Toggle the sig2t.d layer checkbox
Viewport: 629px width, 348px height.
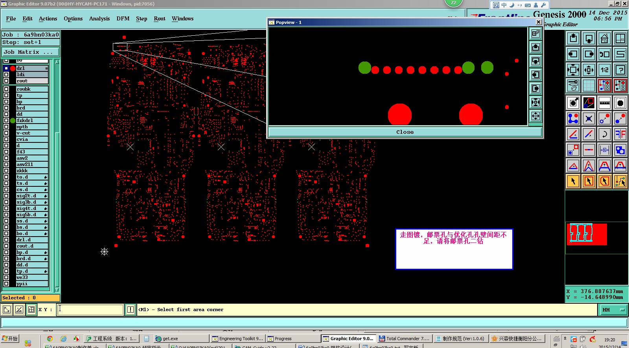[6, 196]
